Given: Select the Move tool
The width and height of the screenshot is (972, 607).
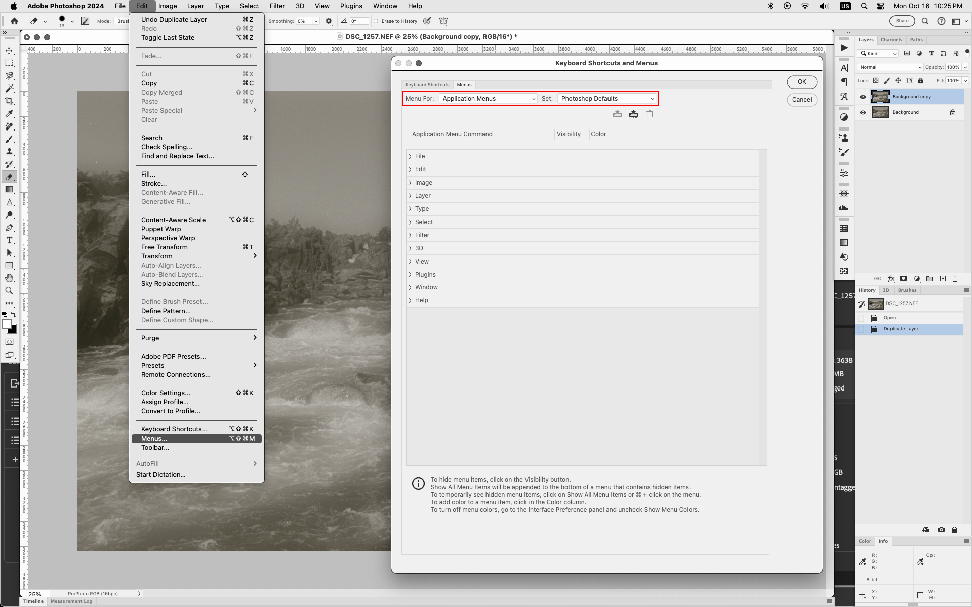Looking at the screenshot, I should coord(9,51).
